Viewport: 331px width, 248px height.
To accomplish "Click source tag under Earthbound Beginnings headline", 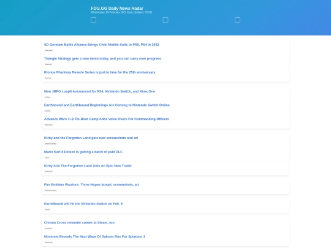I will (x=48, y=111).
